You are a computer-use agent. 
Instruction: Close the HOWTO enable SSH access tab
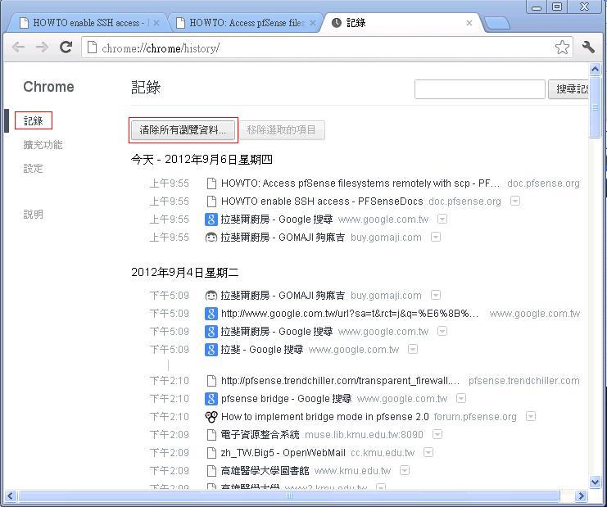pos(156,23)
